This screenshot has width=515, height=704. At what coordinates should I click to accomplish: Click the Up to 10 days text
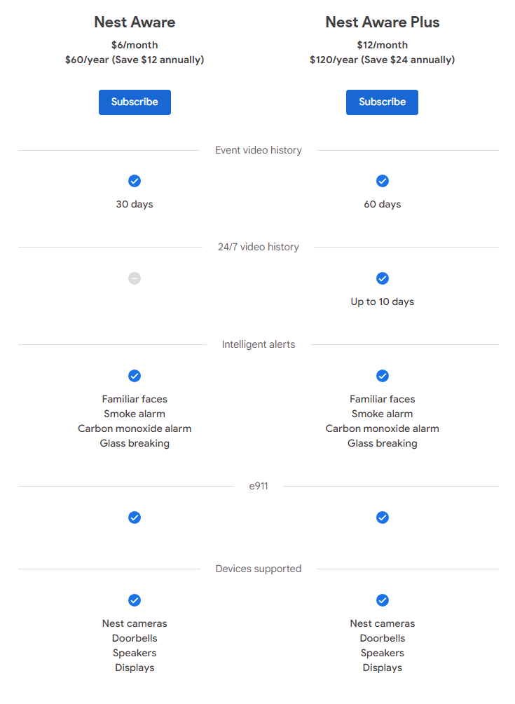[383, 302]
